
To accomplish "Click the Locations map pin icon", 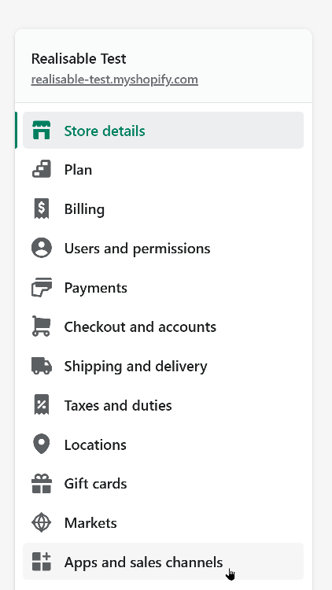I will (42, 444).
